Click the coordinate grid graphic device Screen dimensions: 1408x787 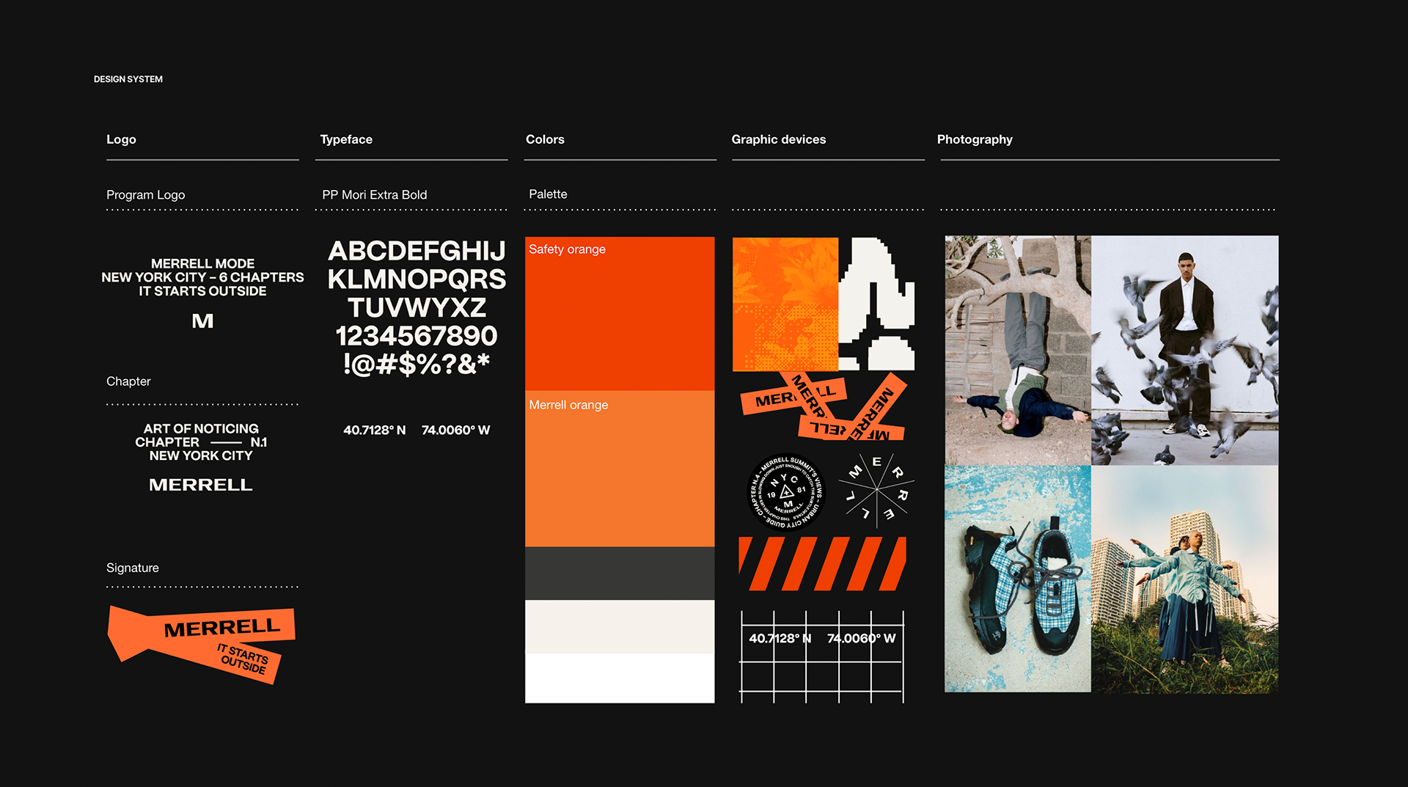(822, 656)
